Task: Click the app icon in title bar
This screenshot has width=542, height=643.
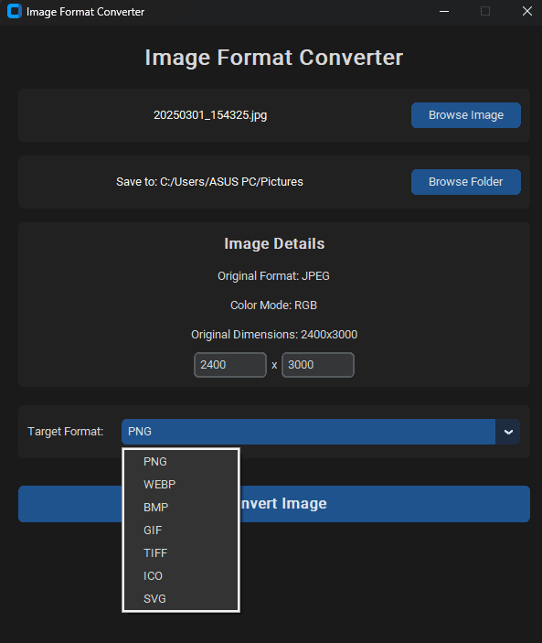Action: point(15,12)
